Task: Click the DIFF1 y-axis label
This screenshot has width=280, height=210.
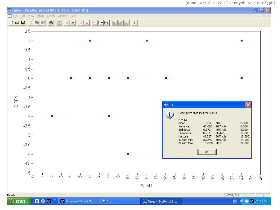Action: point(16,102)
